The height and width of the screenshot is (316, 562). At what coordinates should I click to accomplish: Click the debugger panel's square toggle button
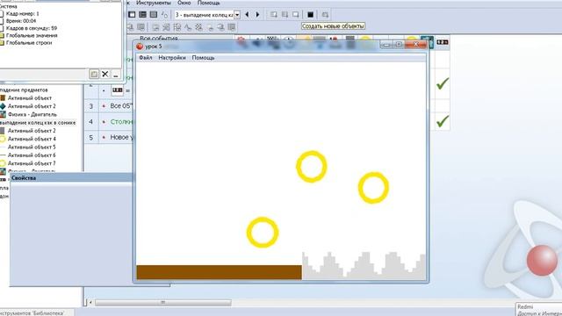coord(94,74)
